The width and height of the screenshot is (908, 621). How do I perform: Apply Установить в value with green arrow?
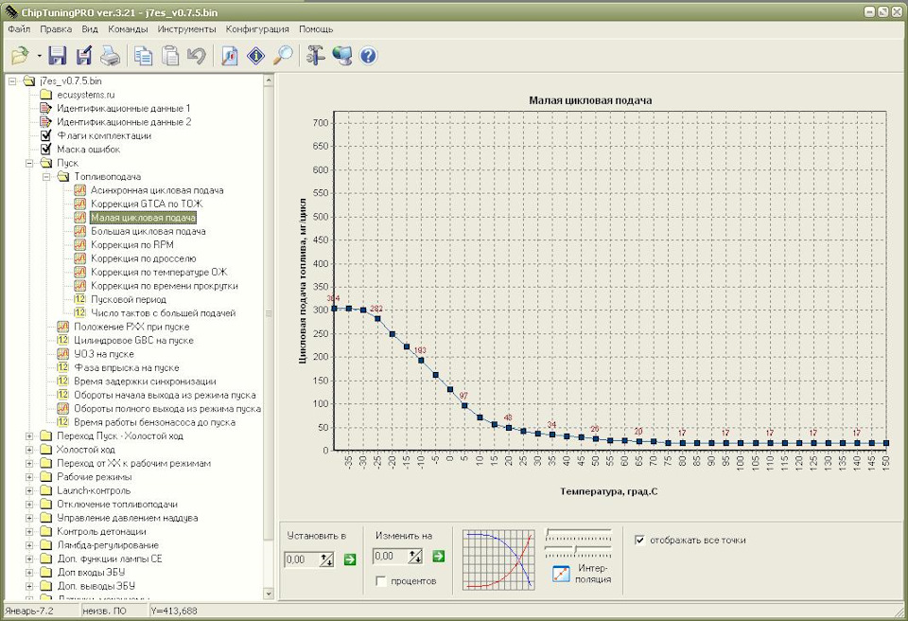click(350, 559)
